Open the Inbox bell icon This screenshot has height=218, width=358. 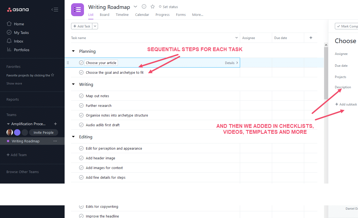click(x=9, y=41)
